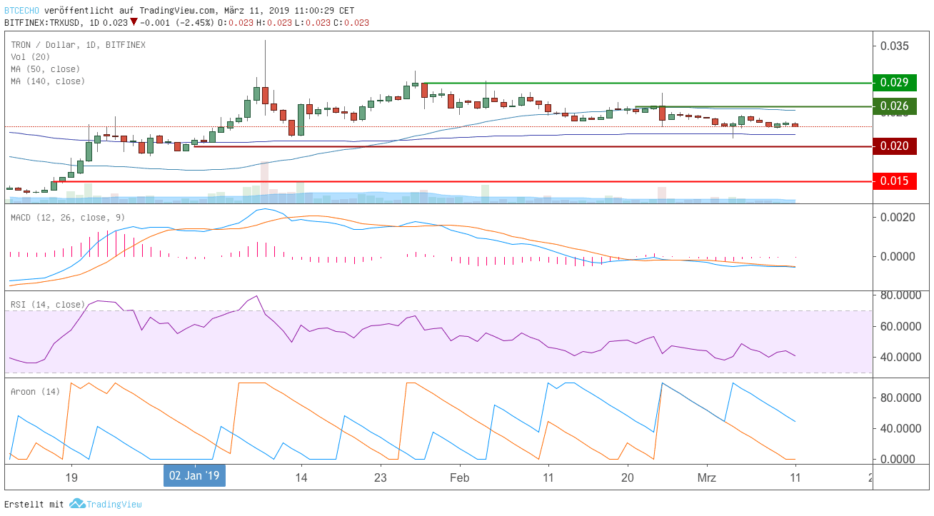Click the Feb label on time axis

460,477
